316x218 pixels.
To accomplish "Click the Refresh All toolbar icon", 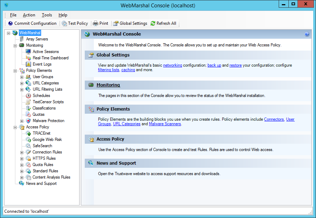I will [x=153, y=23].
